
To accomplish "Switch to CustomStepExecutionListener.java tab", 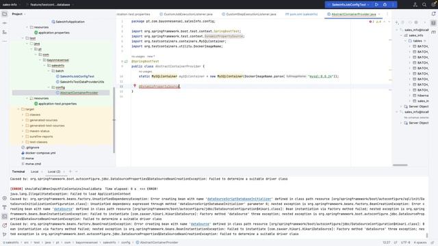I will coord(249,14).
